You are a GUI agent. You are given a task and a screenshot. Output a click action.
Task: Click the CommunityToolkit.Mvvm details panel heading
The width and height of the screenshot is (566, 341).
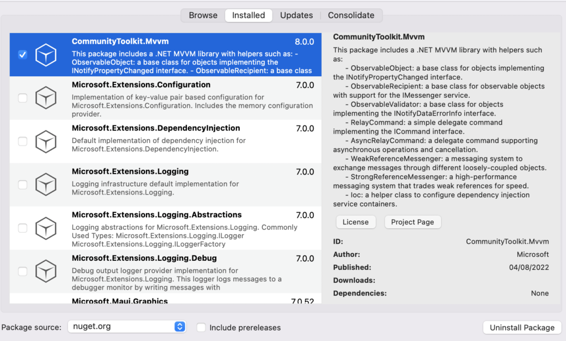coord(379,37)
